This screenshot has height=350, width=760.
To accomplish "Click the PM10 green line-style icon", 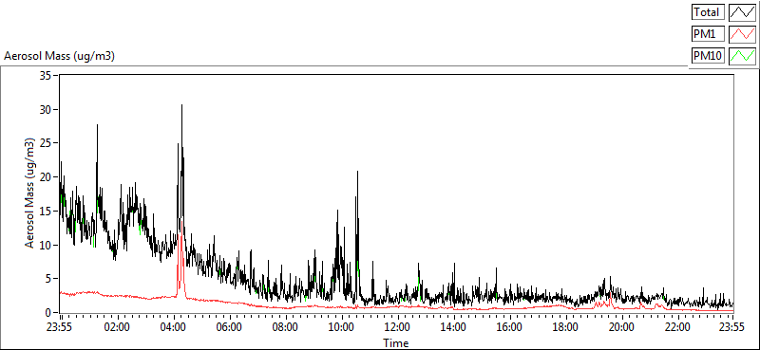I will (743, 56).
